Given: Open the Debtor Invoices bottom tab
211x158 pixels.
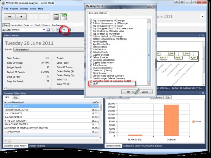Looking at the screenshot, I should tap(37, 146).
